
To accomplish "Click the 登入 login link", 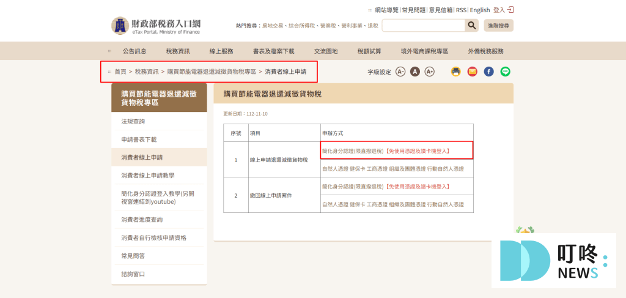I will [x=503, y=10].
